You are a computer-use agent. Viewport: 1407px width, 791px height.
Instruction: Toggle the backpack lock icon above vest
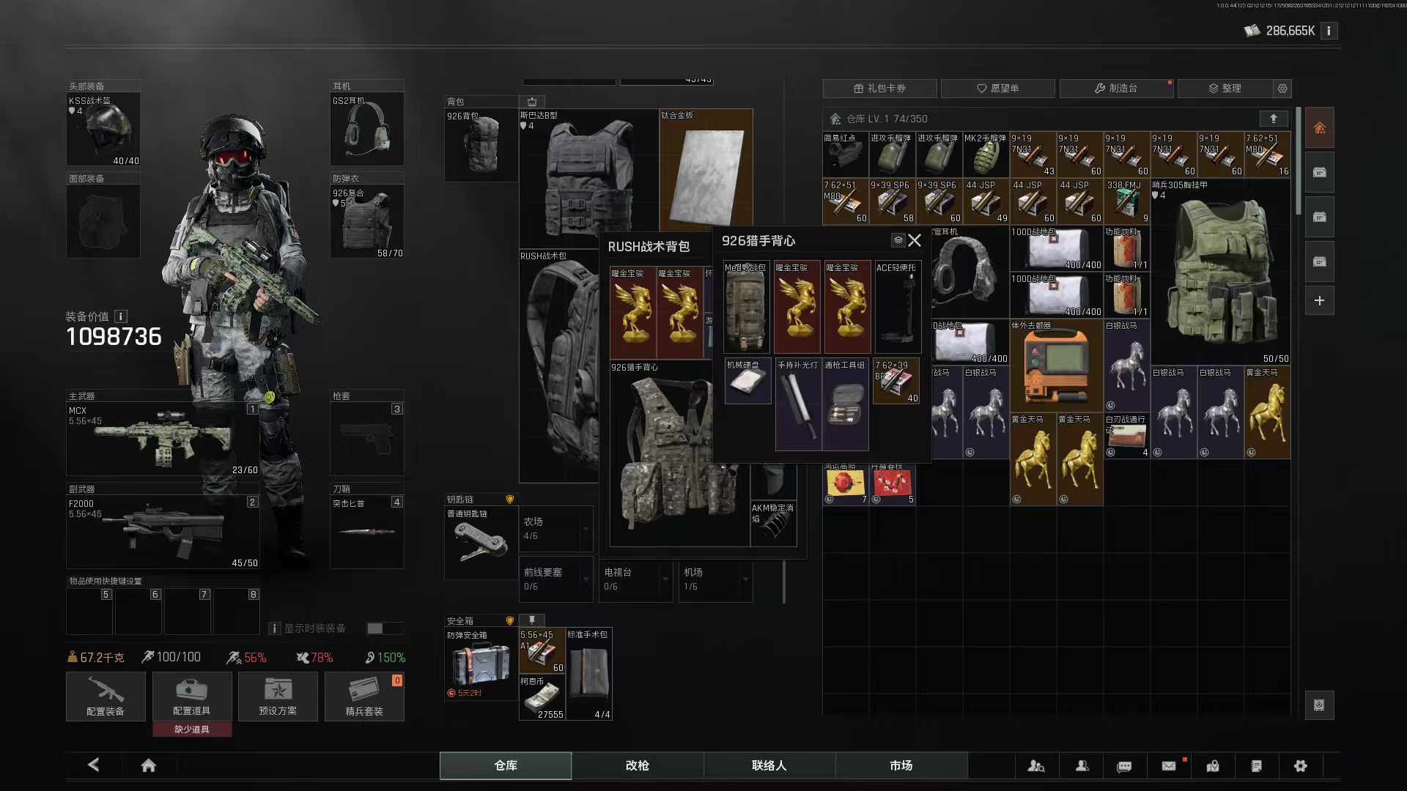click(532, 102)
